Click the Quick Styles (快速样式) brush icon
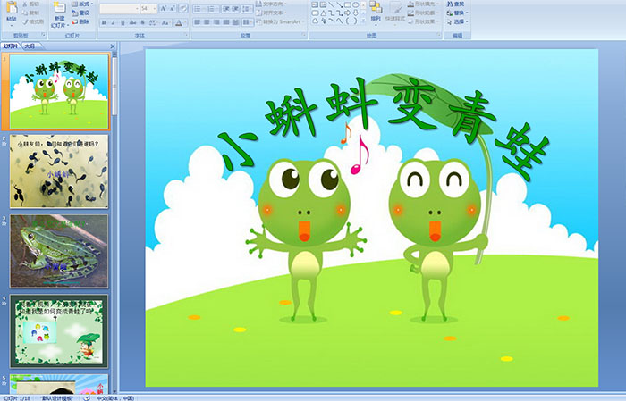 (x=395, y=9)
